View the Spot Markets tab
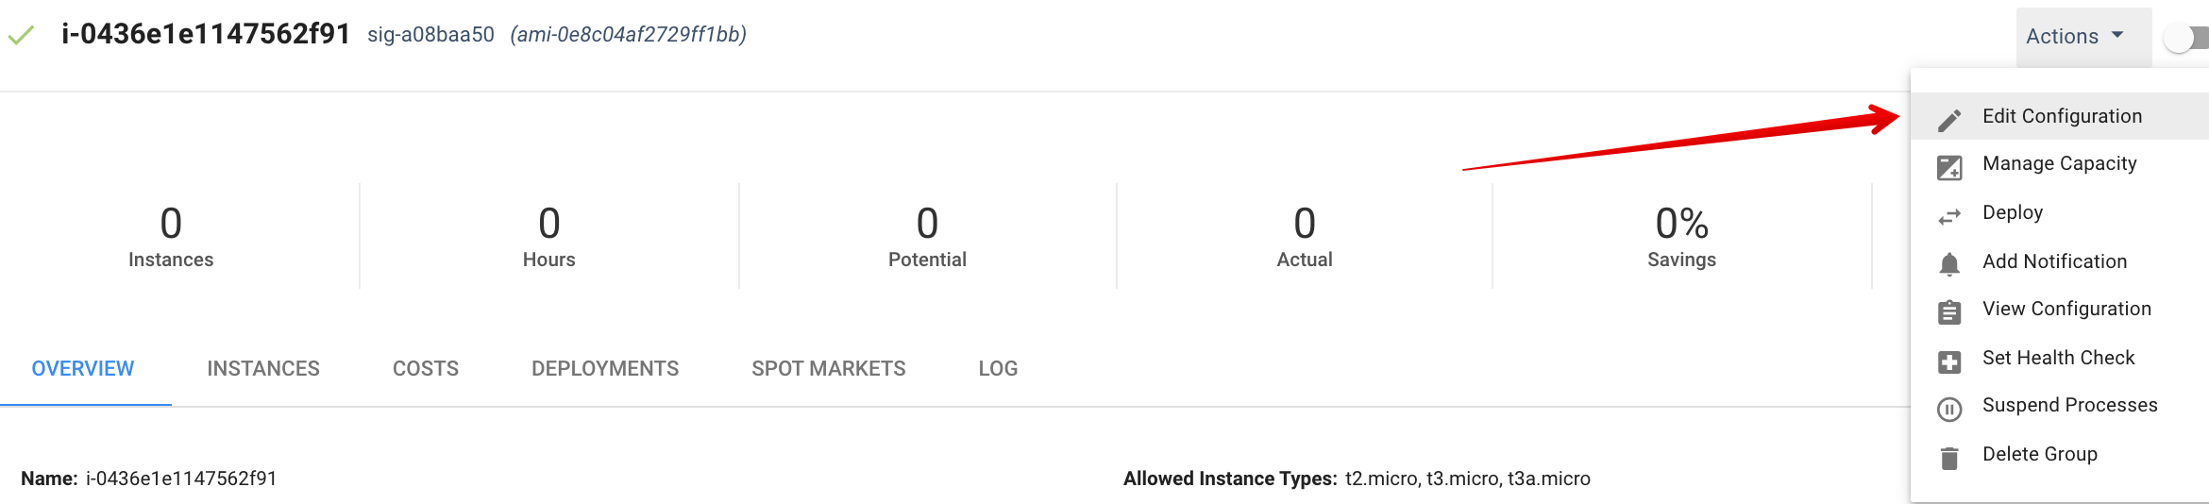The width and height of the screenshot is (2209, 504). coord(829,369)
